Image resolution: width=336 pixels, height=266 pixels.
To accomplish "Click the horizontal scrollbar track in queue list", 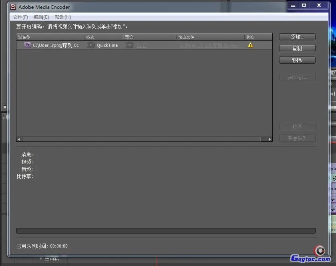I will 140,139.
